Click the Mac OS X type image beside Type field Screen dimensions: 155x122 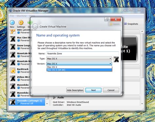(x=116, y=59)
